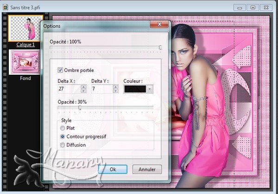Select the Fond layer thumbnail
278x194 pixels.
click(25, 62)
